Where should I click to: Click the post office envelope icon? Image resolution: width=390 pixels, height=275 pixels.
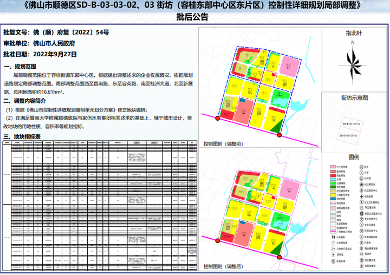pos(362,254)
